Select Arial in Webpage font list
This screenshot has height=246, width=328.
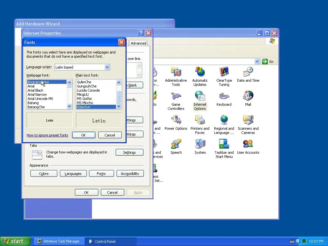point(47,86)
